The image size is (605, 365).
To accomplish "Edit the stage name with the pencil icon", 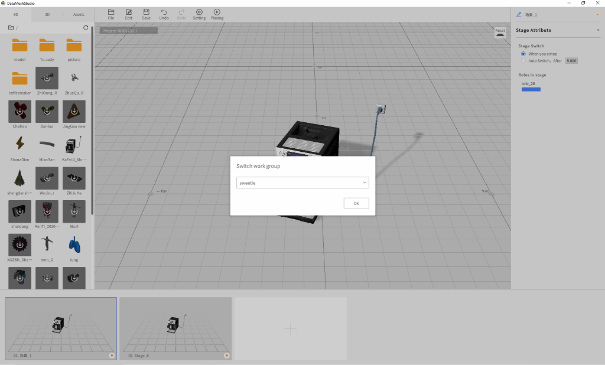I will click(x=519, y=14).
